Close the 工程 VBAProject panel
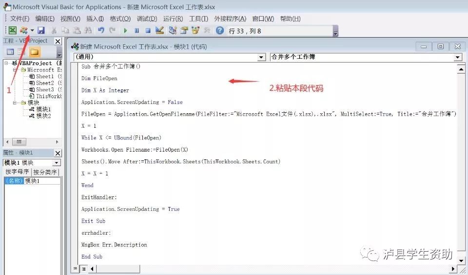Screen dimensions: 468x275 click(58, 41)
